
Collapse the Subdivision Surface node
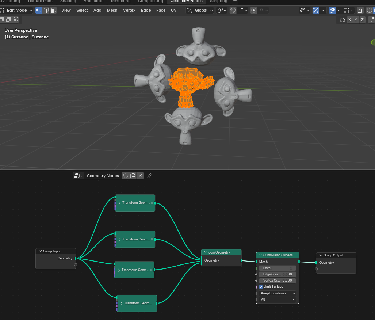click(260, 255)
